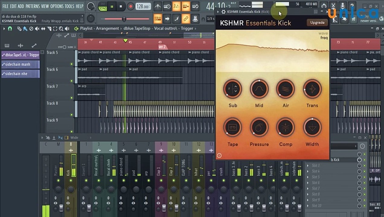
Task: Click the Width knob in KSHMR plugin
Action: pos(312,127)
